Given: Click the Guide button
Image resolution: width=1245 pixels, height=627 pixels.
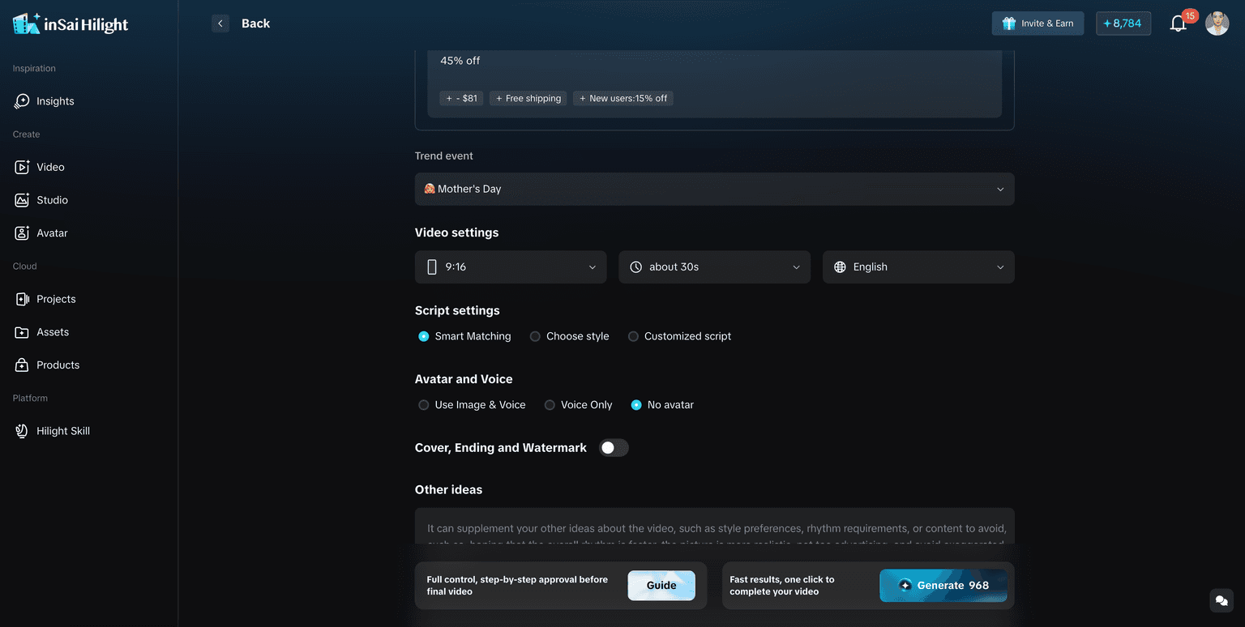Looking at the screenshot, I should (x=661, y=586).
